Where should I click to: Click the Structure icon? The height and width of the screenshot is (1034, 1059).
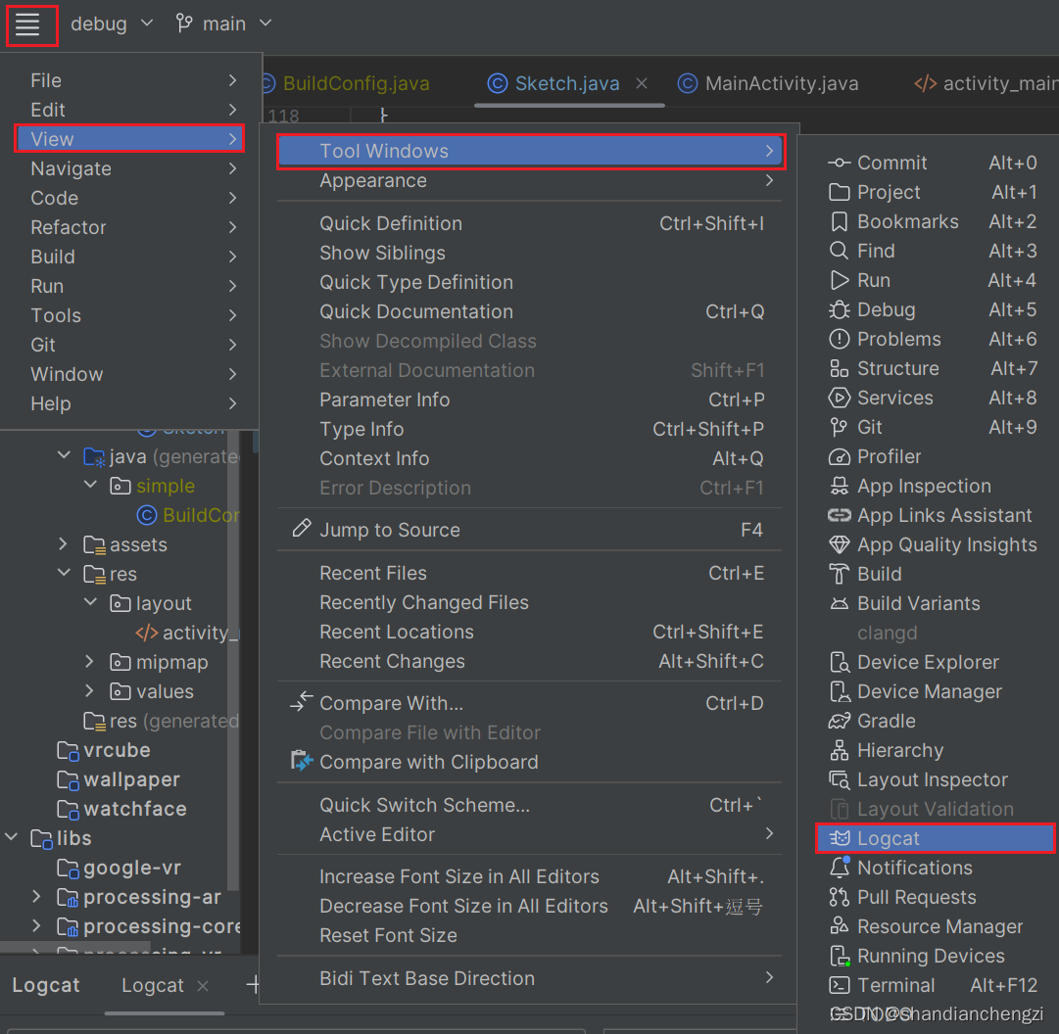pos(839,368)
